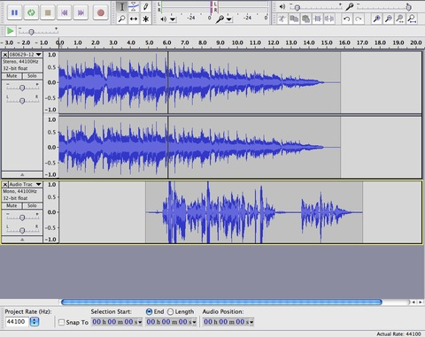Click the scroll-right arrow of the horizontal scrollbar
Viewport: 425px width, 337px height.
pyautogui.click(x=420, y=302)
